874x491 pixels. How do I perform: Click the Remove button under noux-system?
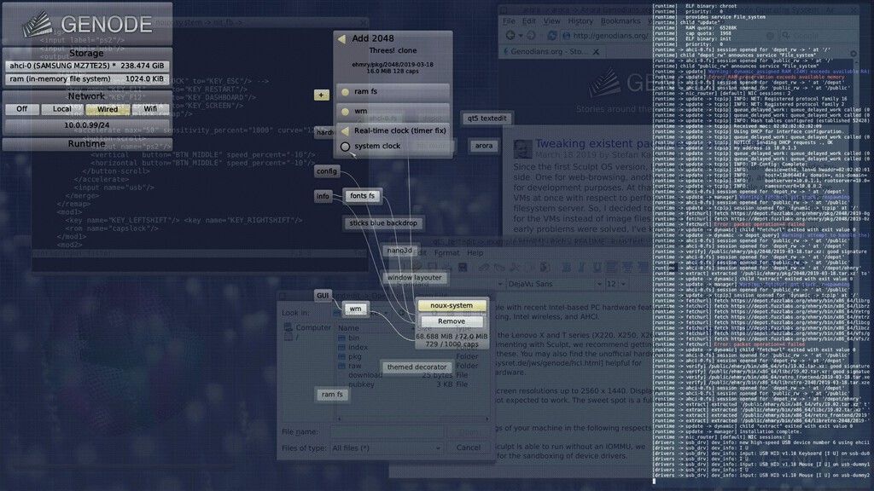tap(452, 321)
